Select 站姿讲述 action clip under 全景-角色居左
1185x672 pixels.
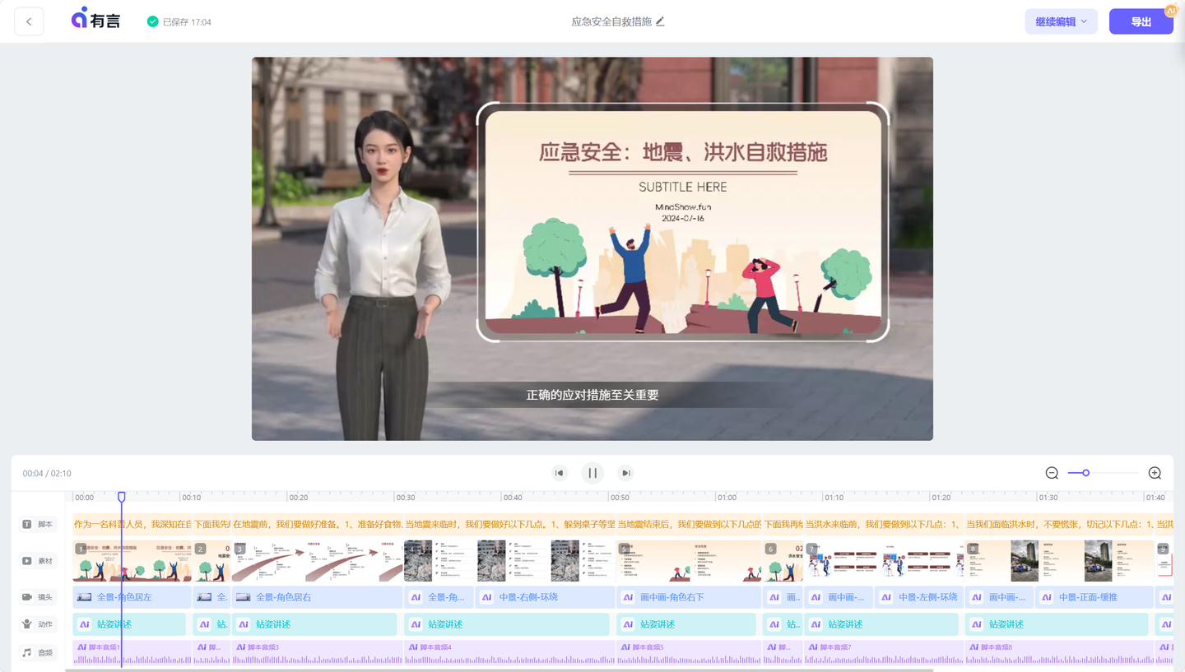coord(129,624)
